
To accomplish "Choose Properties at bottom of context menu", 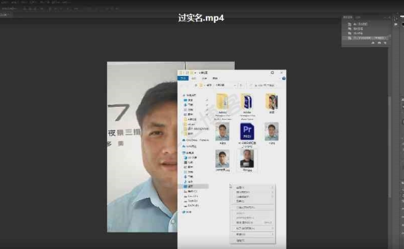I will point(253,240).
